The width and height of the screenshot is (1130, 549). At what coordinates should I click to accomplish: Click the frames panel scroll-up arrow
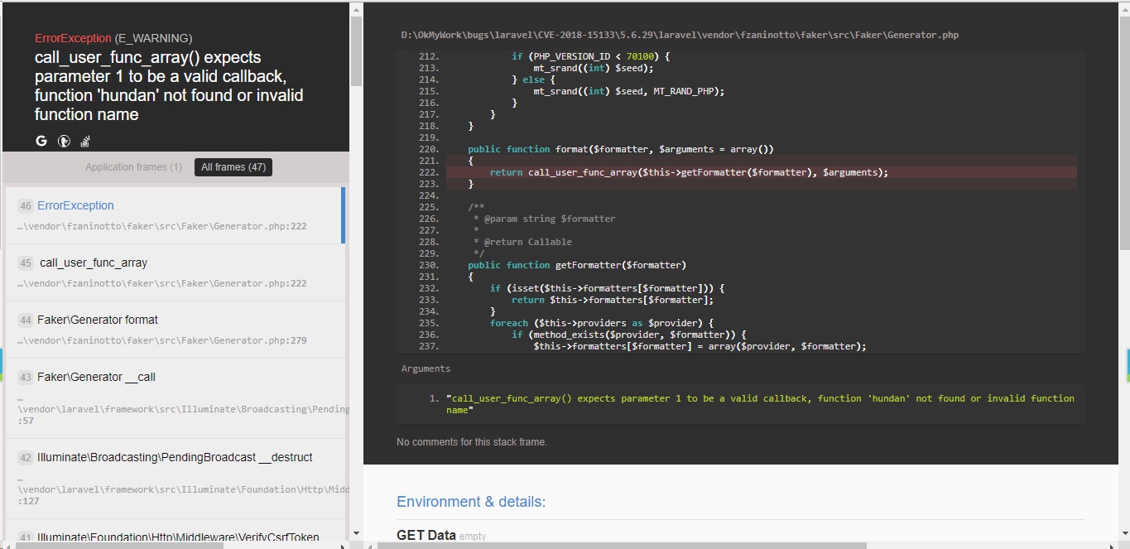tap(356, 9)
